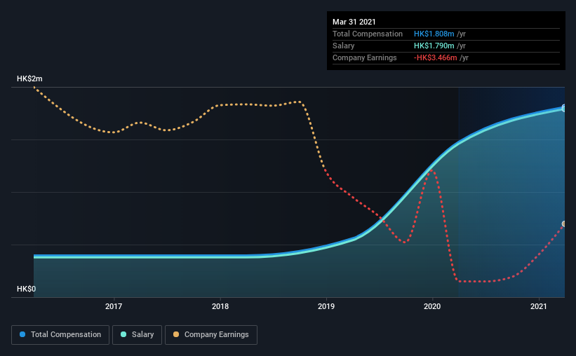The image size is (576, 356).
Task: Click the Company Earnings tooltip row label
Action: point(364,57)
